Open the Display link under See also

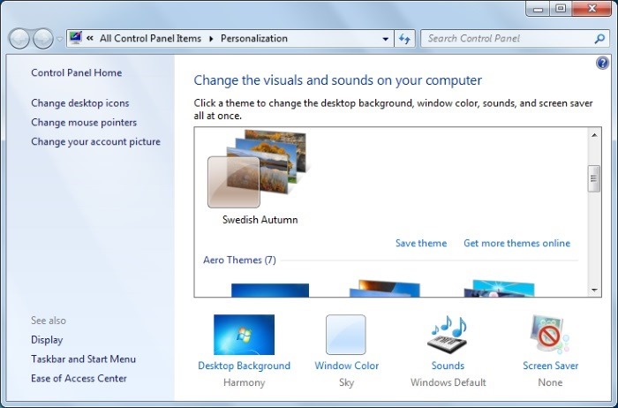click(x=47, y=340)
